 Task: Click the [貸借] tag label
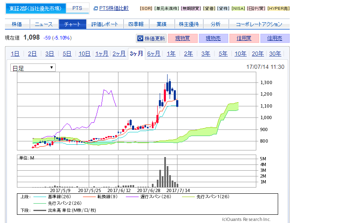pyautogui.click(x=209, y=8)
